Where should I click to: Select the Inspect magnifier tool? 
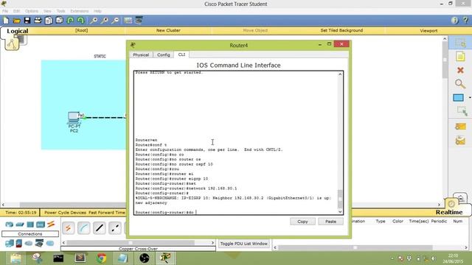click(460, 84)
